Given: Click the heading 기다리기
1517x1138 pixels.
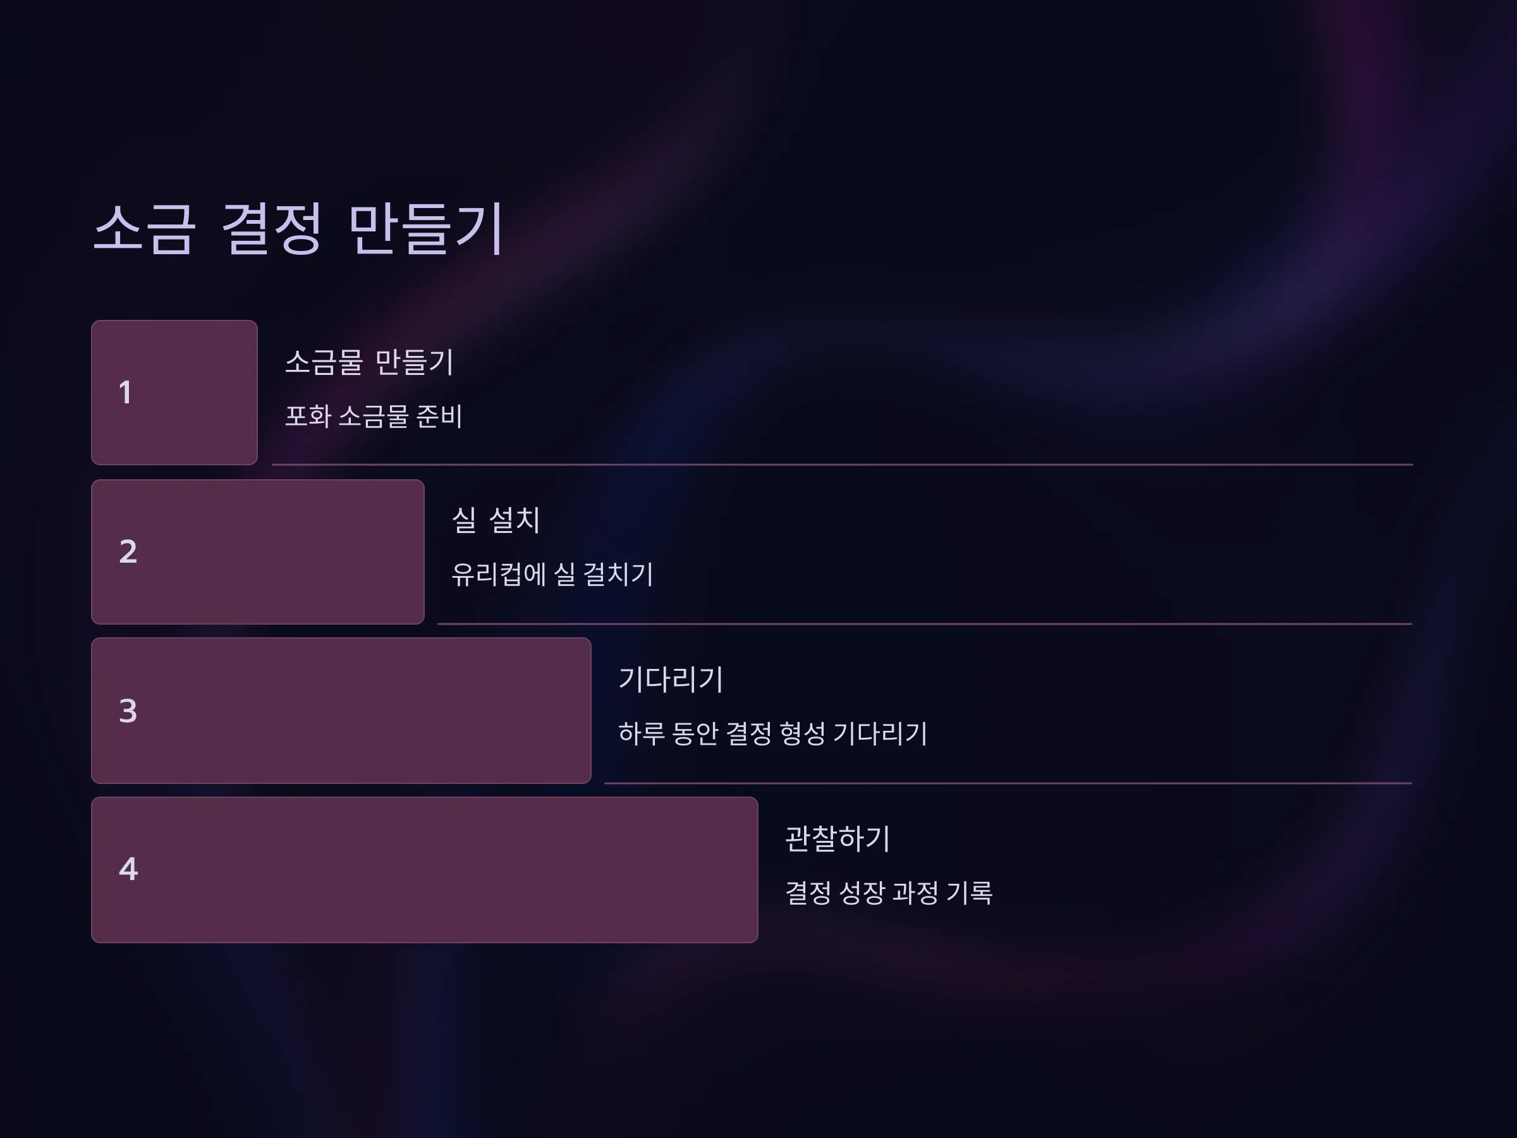Looking at the screenshot, I should tap(671, 679).
